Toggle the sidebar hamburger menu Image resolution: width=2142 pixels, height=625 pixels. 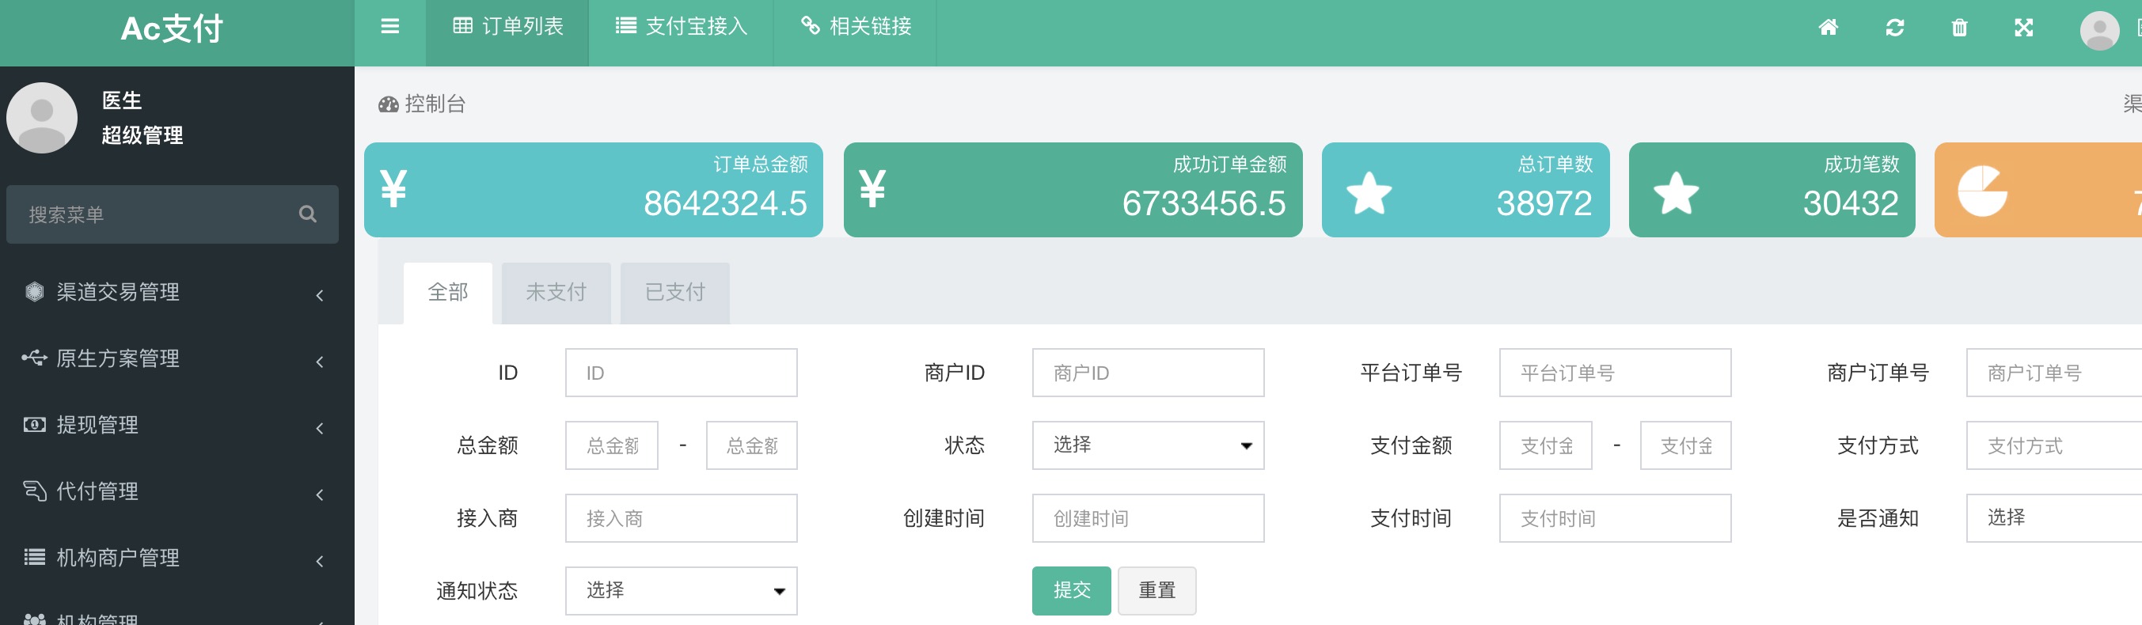390,27
